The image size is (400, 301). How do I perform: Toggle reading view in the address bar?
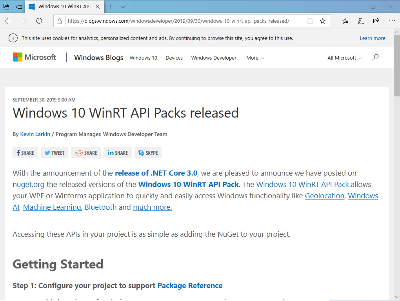tap(310, 21)
